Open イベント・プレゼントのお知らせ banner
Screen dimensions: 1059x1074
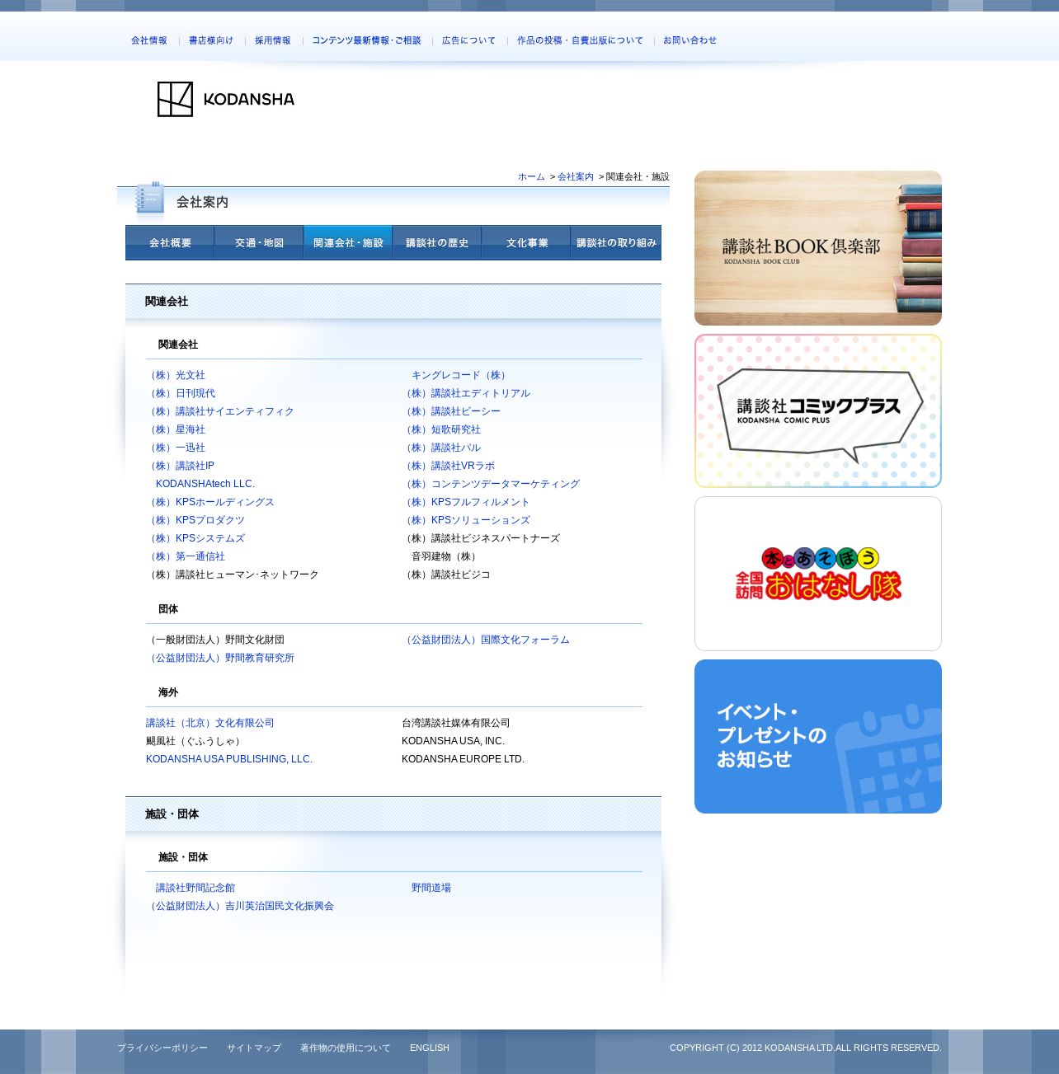(x=818, y=736)
